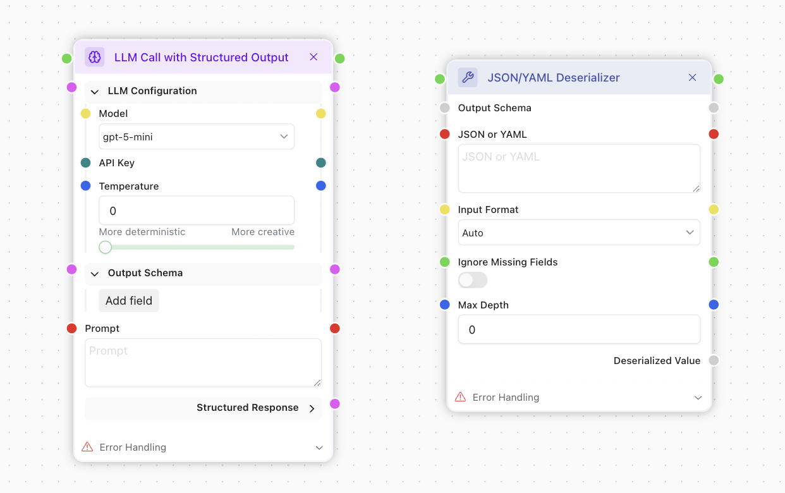The width and height of the screenshot is (785, 493).
Task: Click the purple Structured Response output port
Action: click(x=335, y=404)
